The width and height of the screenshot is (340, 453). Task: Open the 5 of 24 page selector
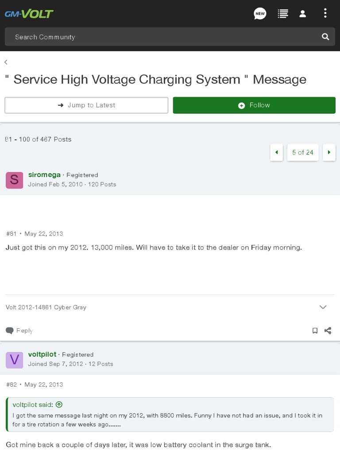point(303,152)
